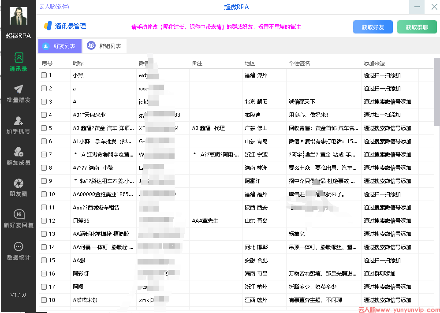Tick the checkbox for row 5
The image size is (440, 313).
coord(44,128)
